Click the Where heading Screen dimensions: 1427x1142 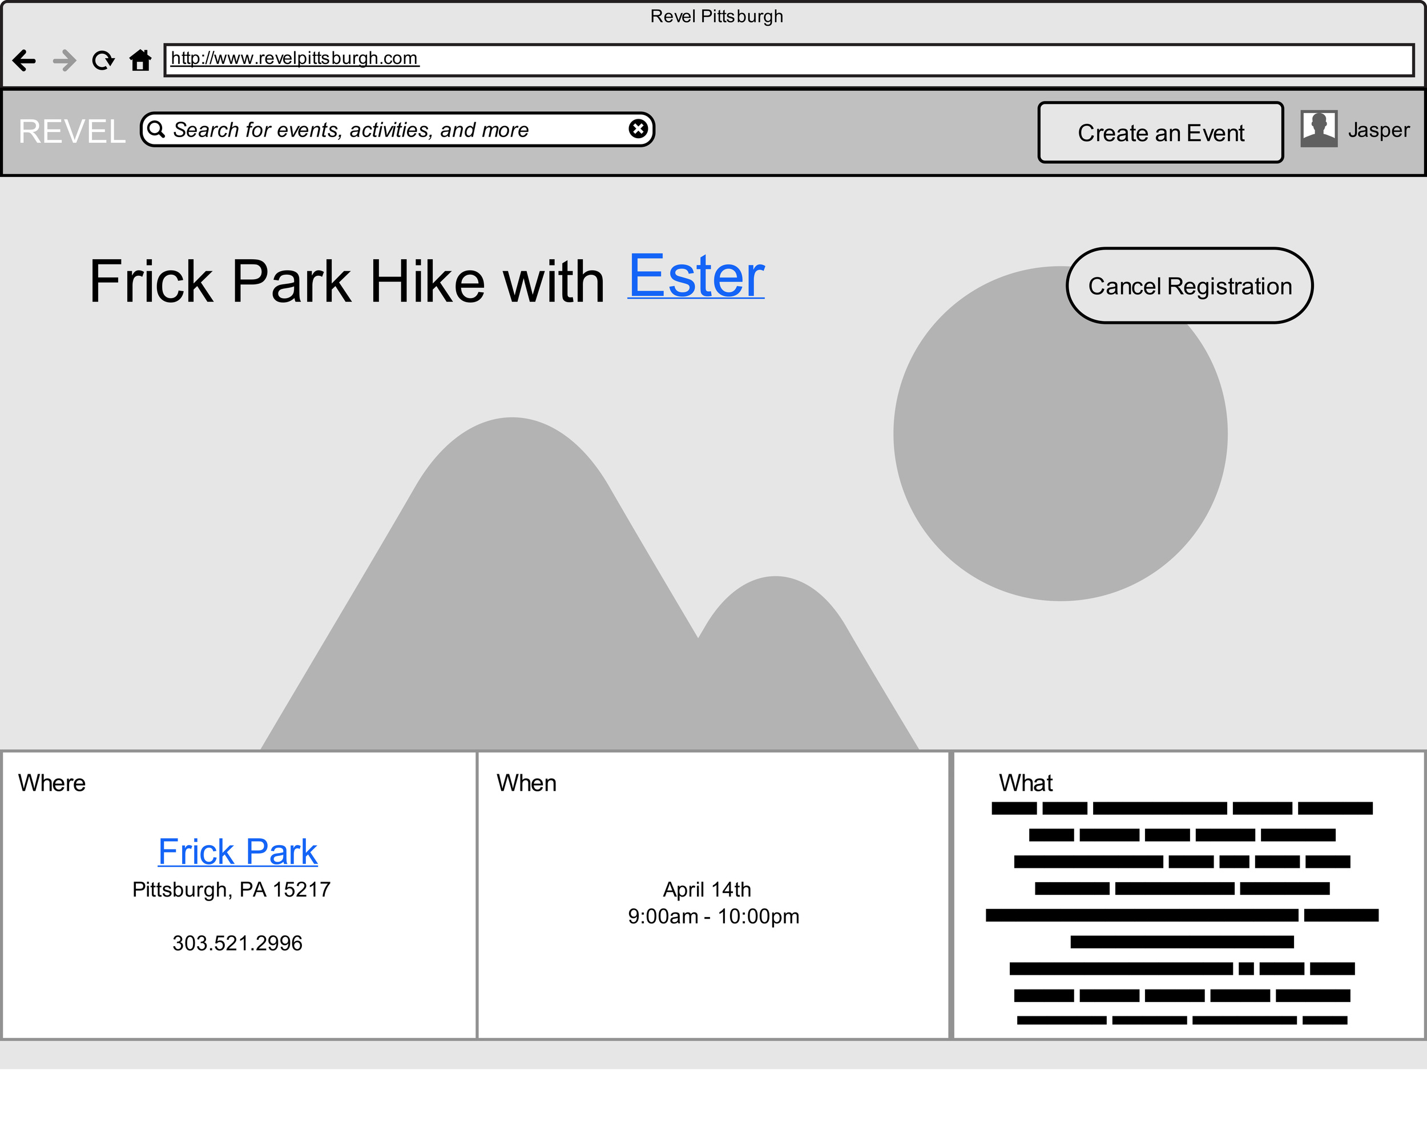click(x=51, y=782)
